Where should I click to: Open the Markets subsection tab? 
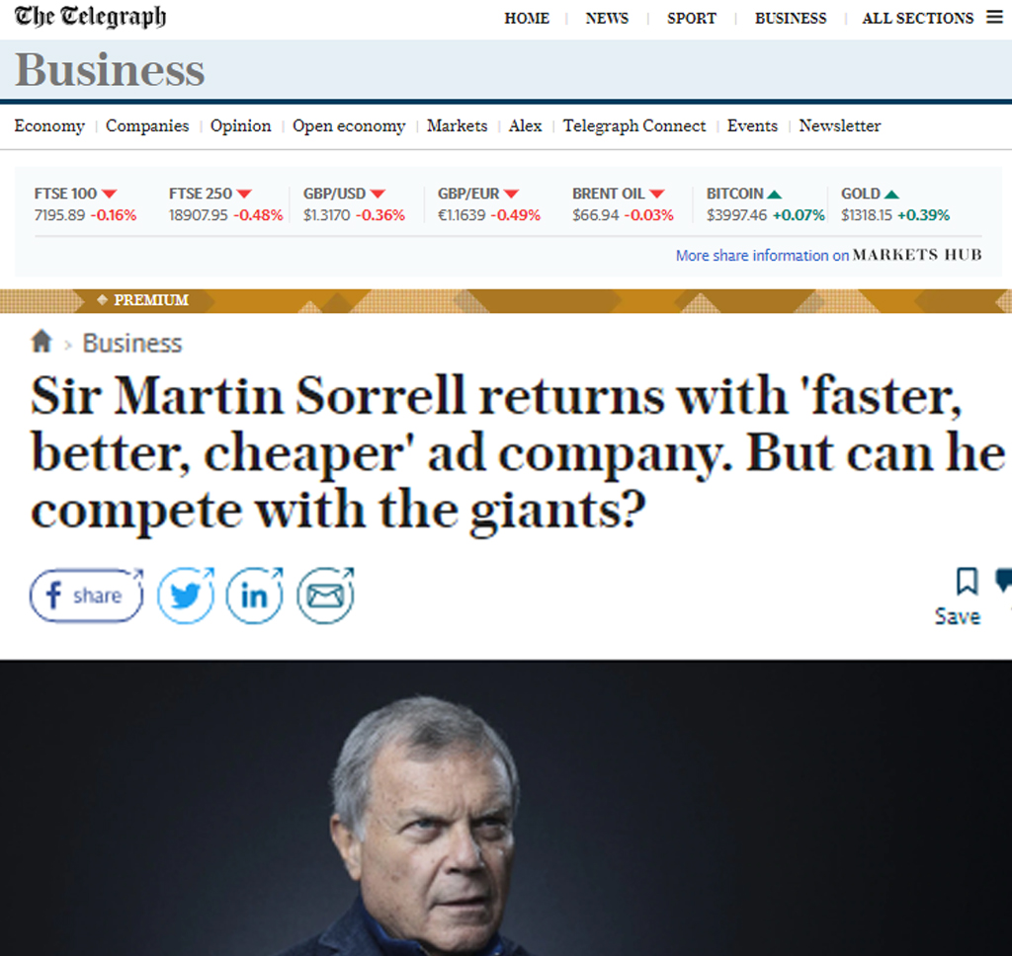457,125
